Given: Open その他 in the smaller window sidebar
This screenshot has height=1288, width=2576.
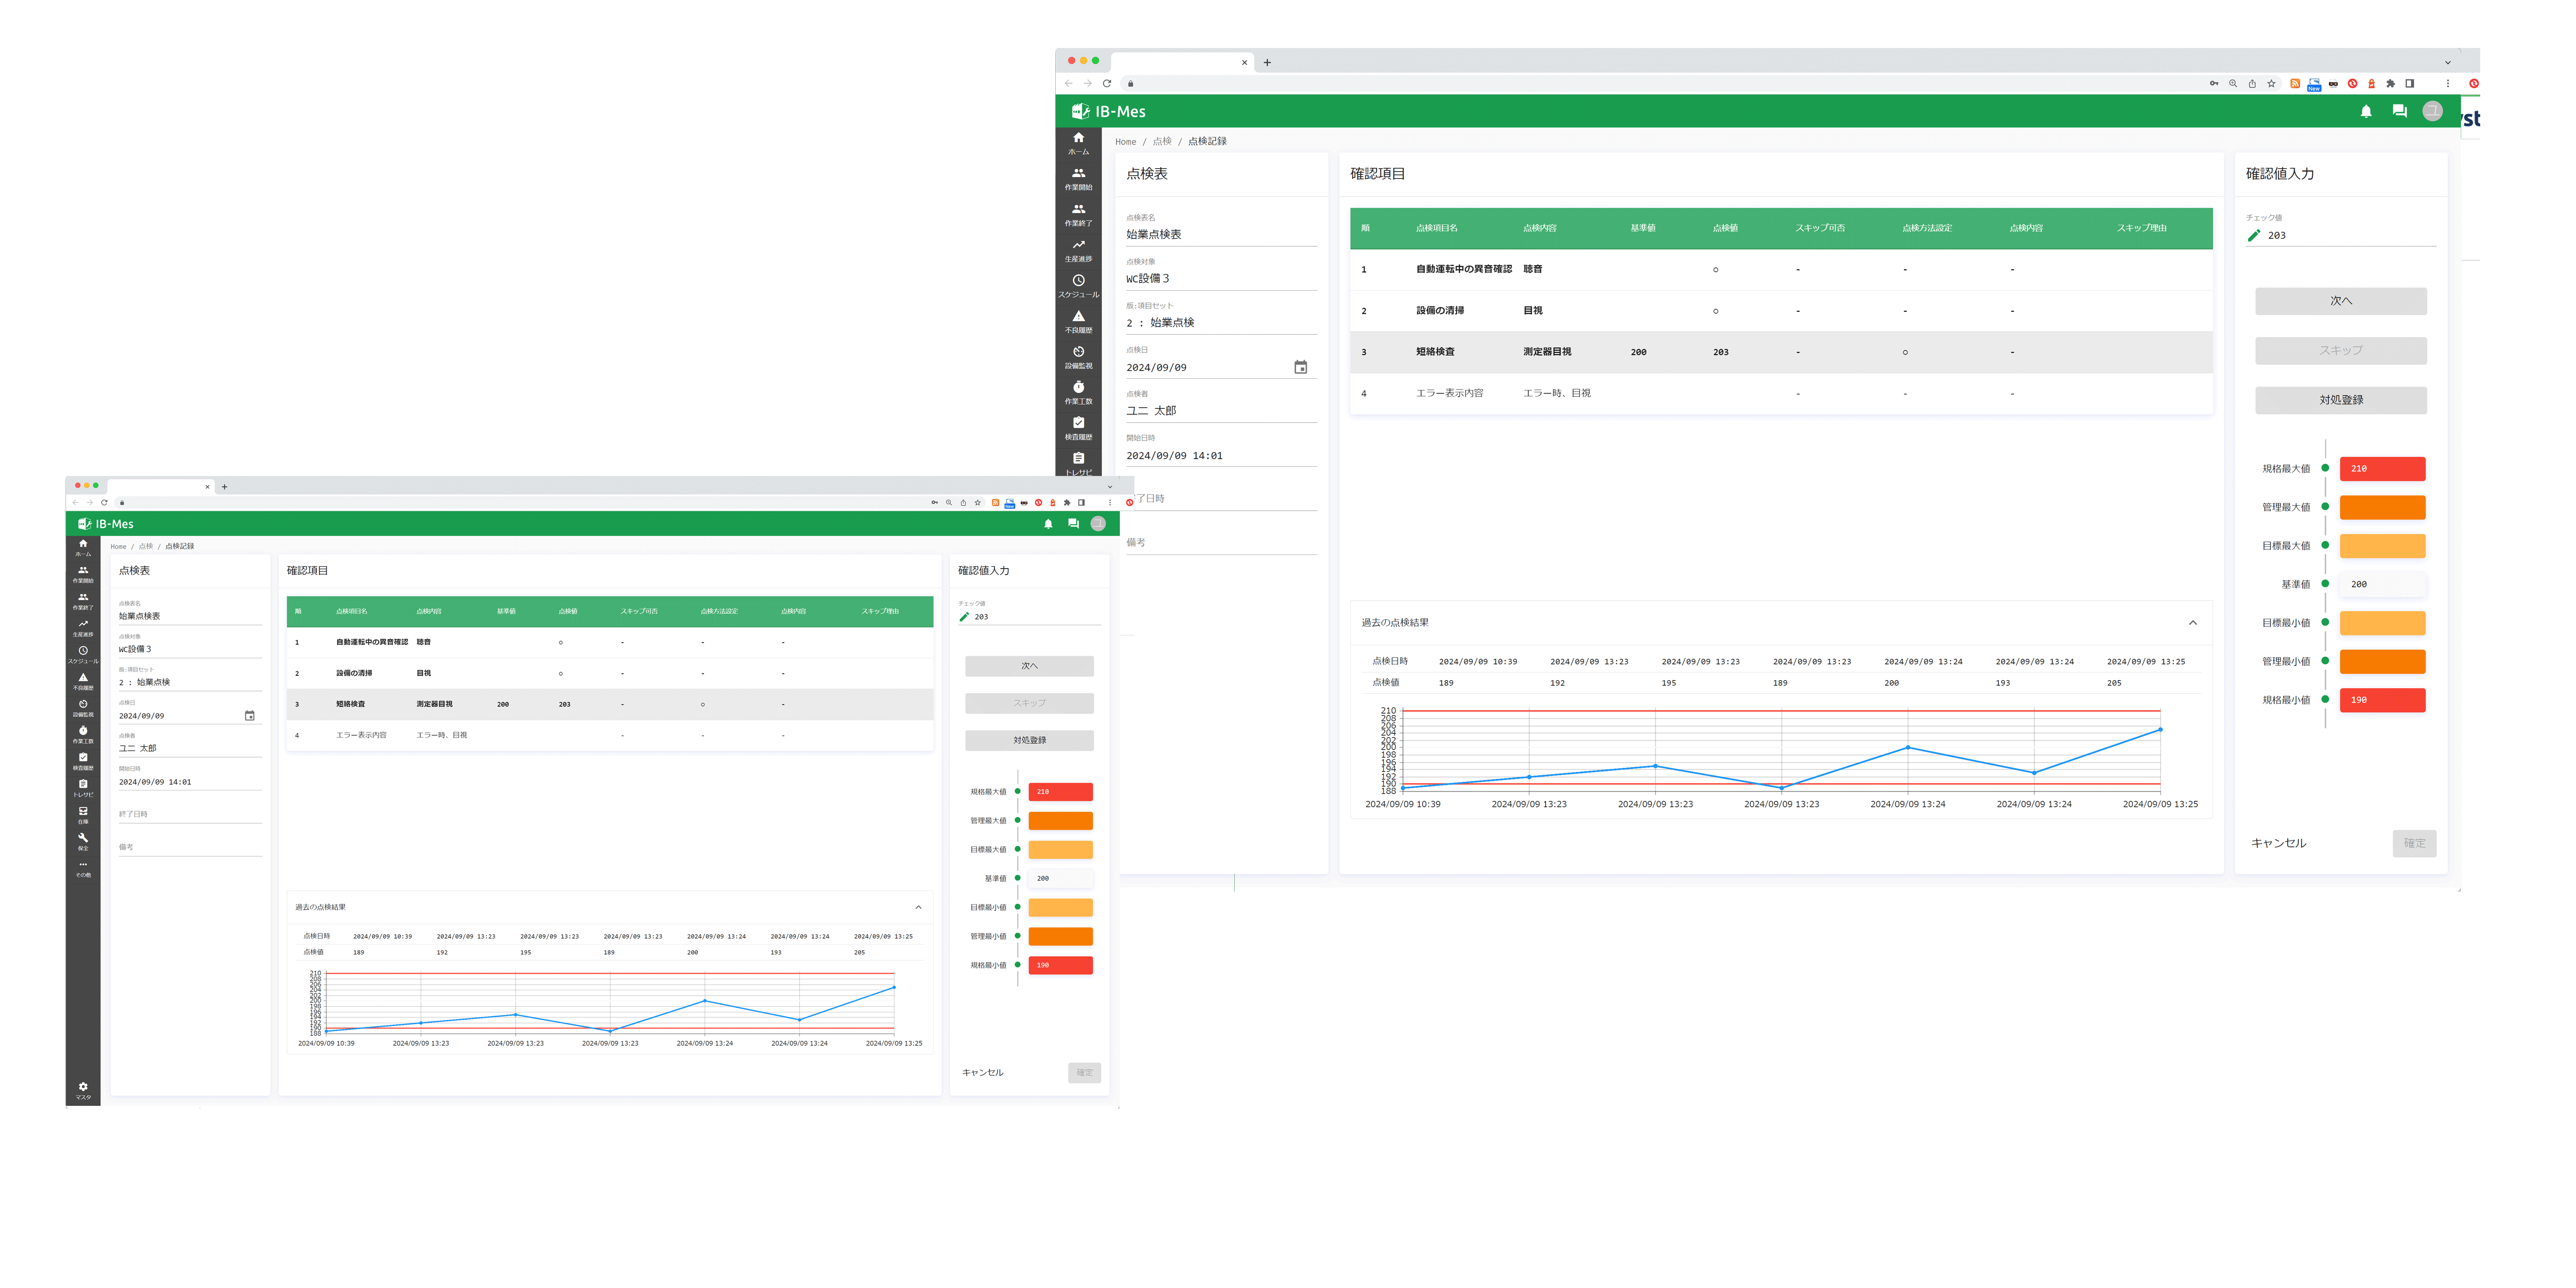Looking at the screenshot, I should pyautogui.click(x=83, y=868).
